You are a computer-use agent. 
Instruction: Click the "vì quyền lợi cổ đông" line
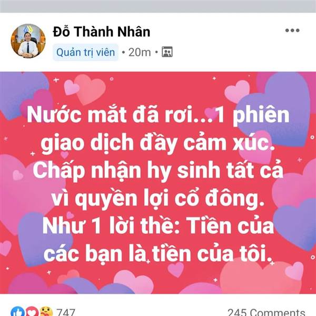[x=158, y=199]
